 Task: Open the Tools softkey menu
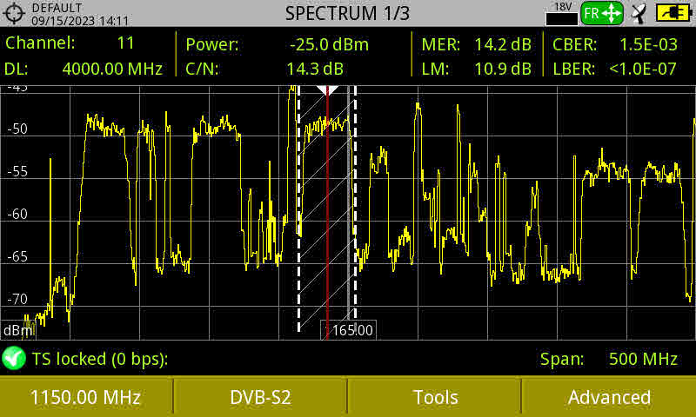[x=435, y=397]
